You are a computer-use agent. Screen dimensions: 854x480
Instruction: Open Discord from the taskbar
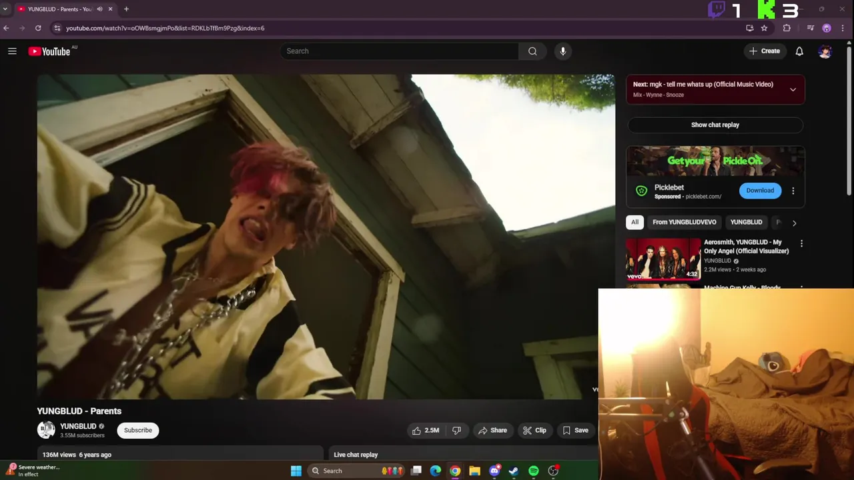[494, 471]
